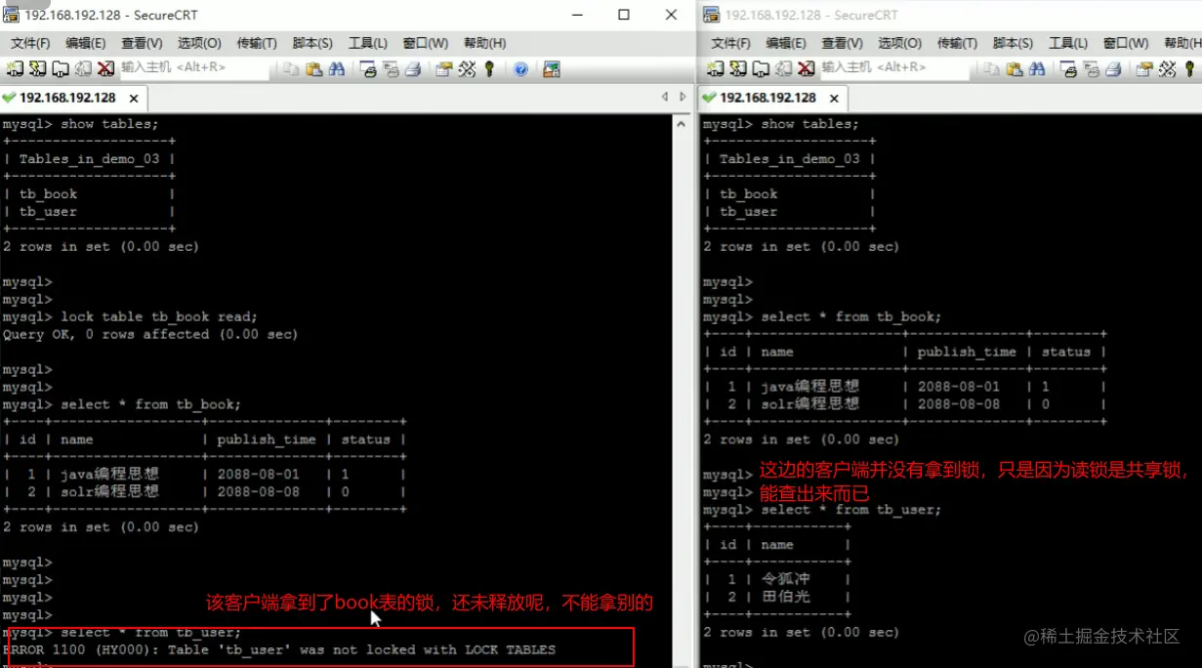Click Reconnect icon in left window toolbar

[x=83, y=68]
